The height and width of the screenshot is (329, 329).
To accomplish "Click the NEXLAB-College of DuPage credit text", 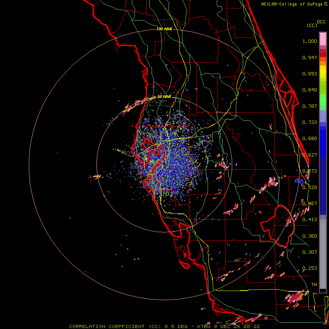I will click(292, 4).
